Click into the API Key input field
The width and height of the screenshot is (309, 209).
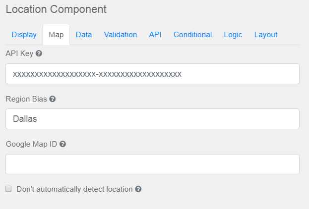point(152,74)
